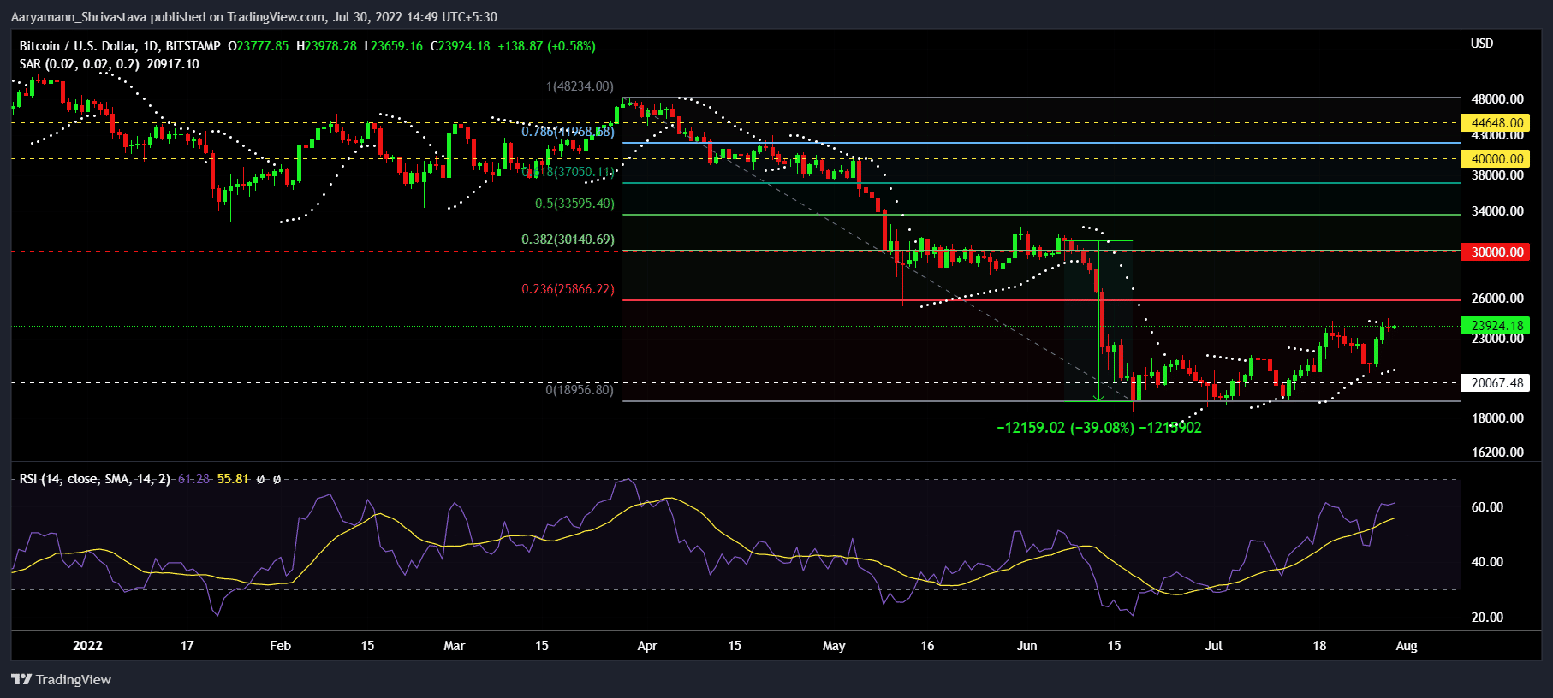Image resolution: width=1553 pixels, height=698 pixels.
Task: Click the green arrowhead of the price-range measurement
Action: point(1099,397)
